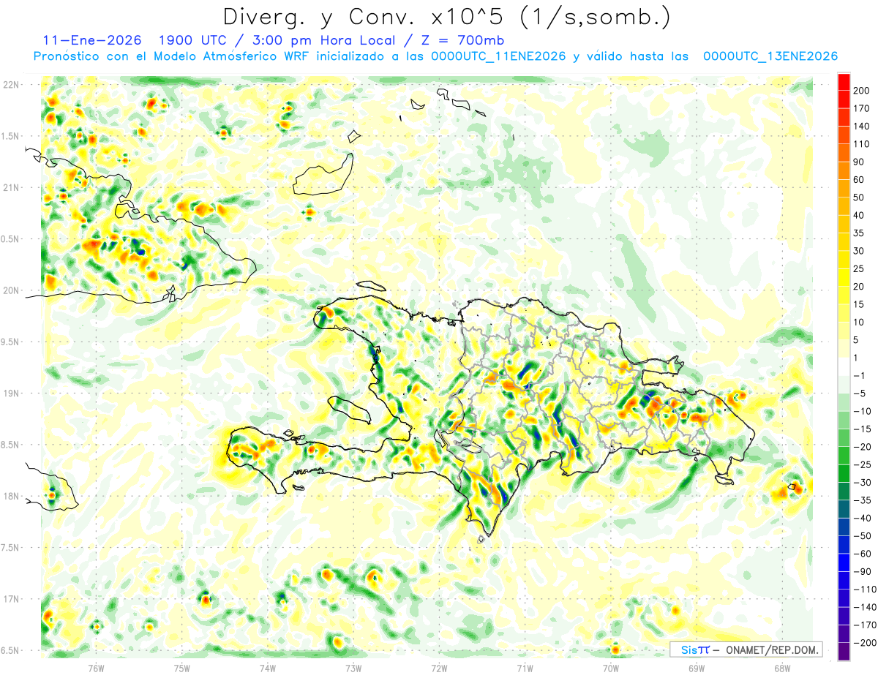Click the "-90" colorbar value
878x678 pixels.
point(864,571)
